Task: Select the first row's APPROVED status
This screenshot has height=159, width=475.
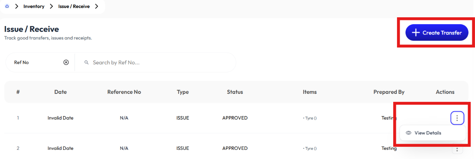Action: coord(235,118)
